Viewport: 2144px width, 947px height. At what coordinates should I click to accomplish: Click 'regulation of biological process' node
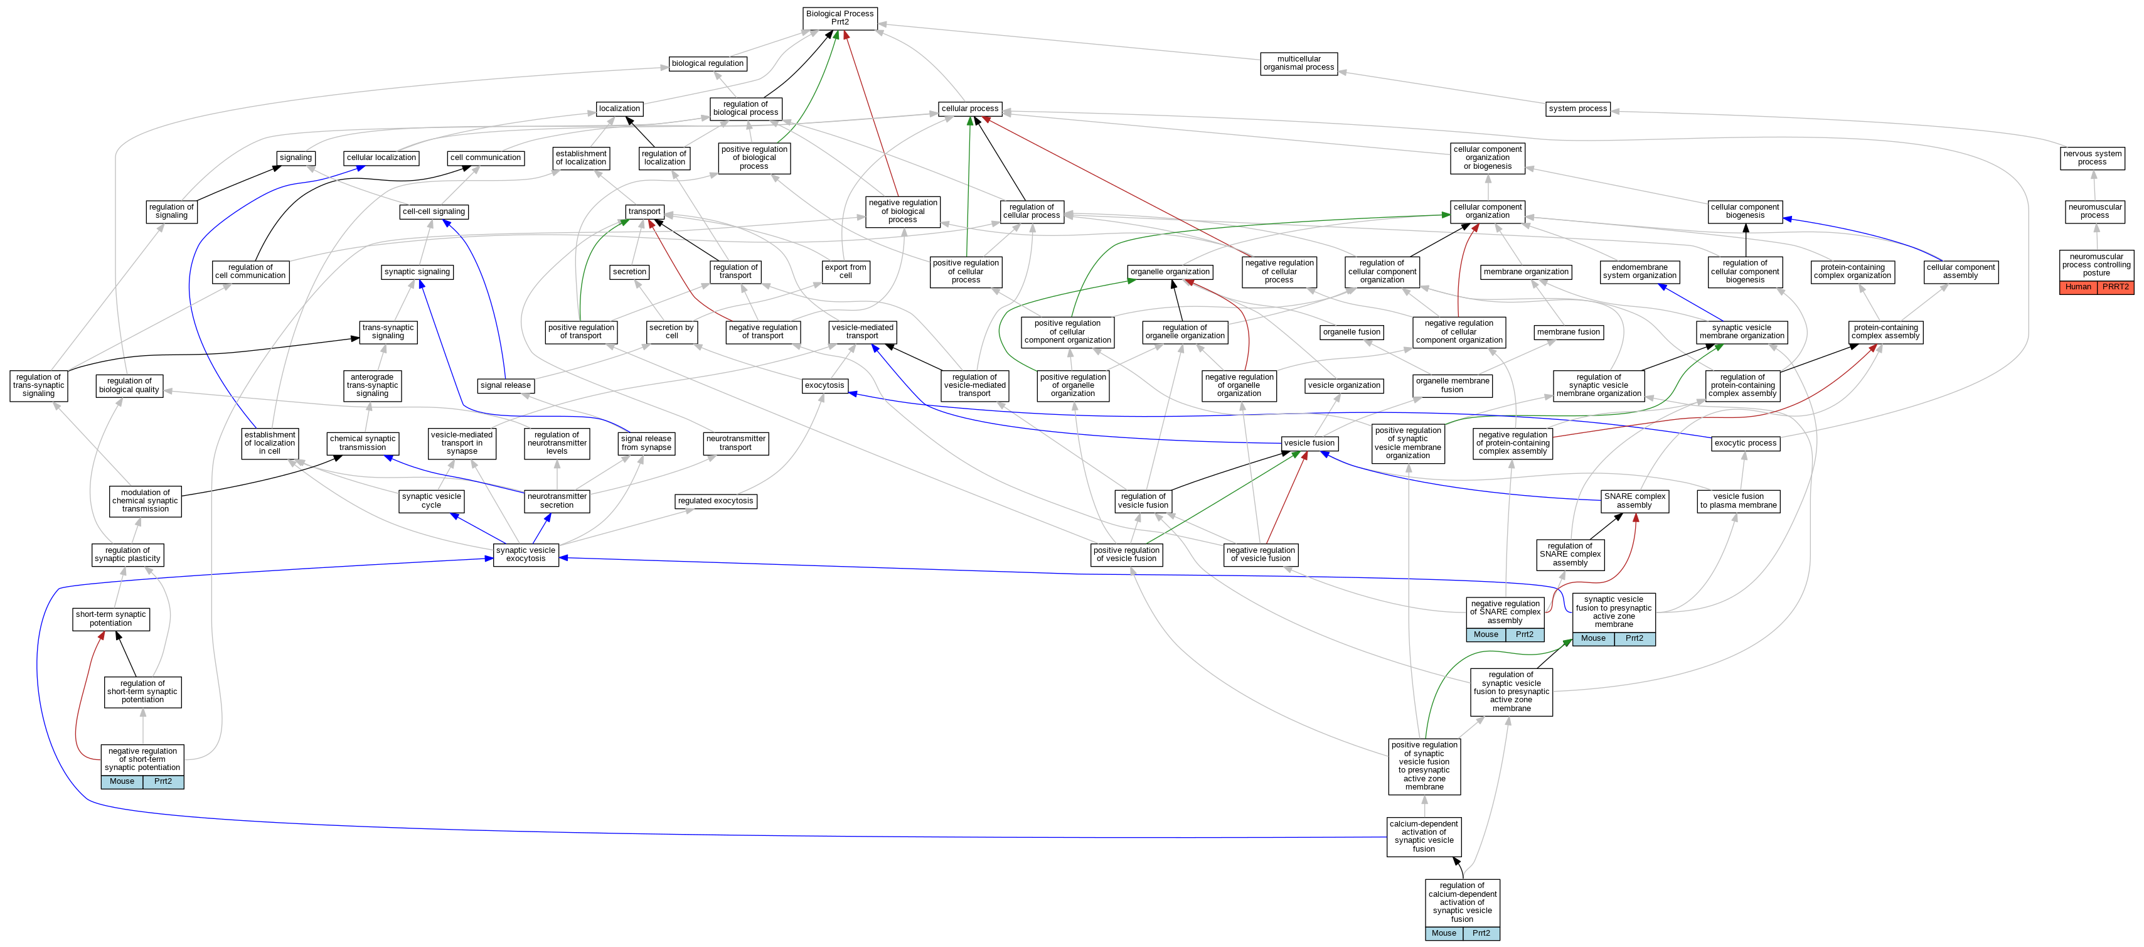[746, 109]
